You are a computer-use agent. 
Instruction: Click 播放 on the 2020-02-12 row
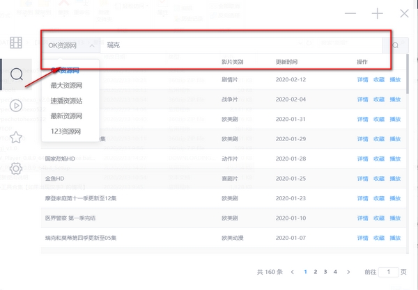(x=395, y=79)
